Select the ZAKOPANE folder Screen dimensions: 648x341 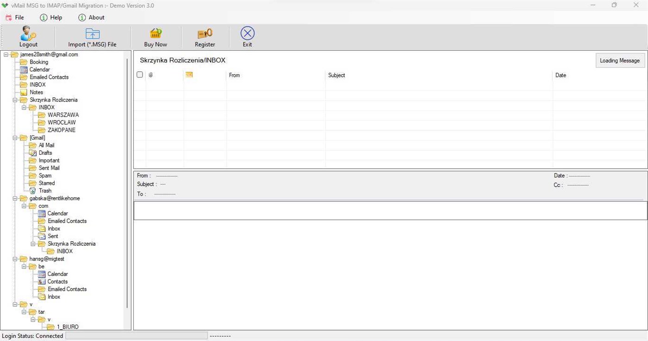click(62, 130)
